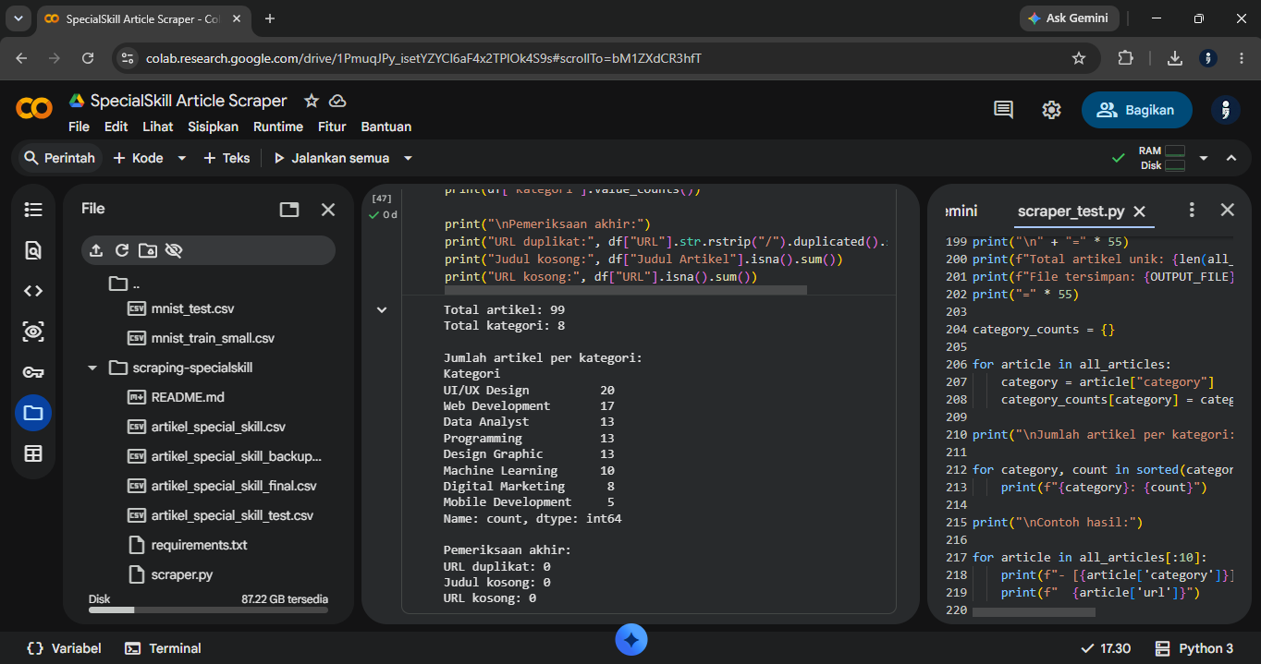The height and width of the screenshot is (664, 1261).
Task: Add a new Teks cell
Action: [x=226, y=158]
